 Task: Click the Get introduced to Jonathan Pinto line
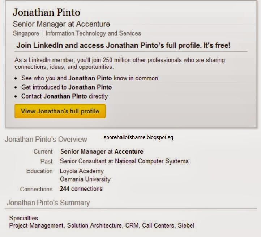point(67,87)
